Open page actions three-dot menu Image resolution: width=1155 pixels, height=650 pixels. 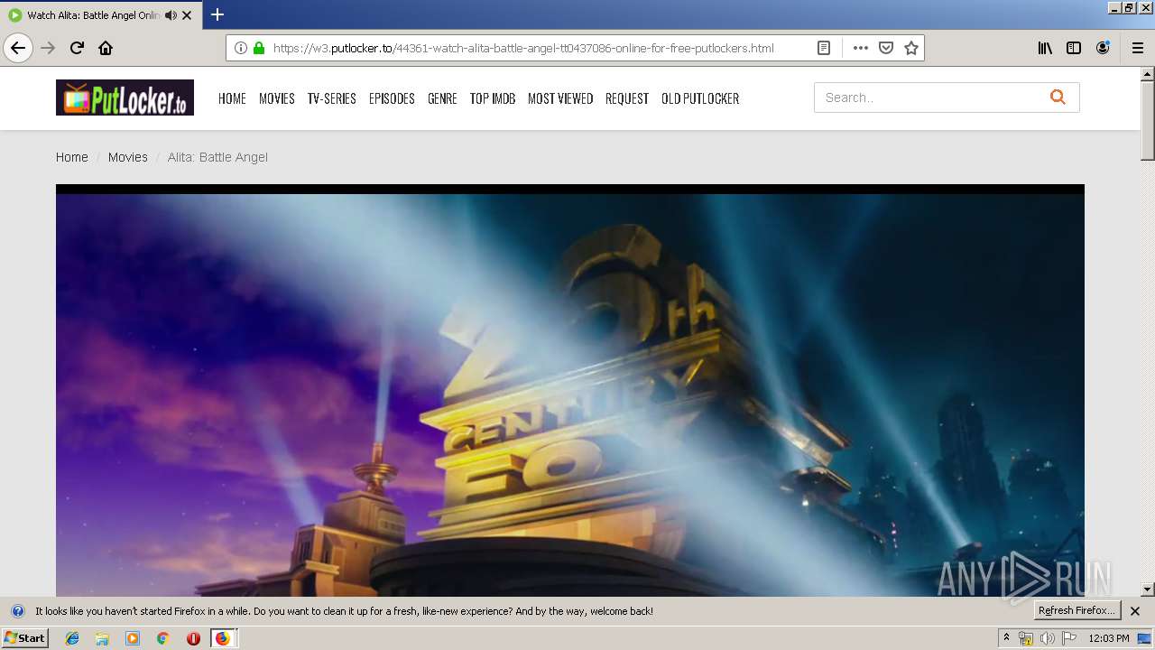pyautogui.click(x=861, y=48)
